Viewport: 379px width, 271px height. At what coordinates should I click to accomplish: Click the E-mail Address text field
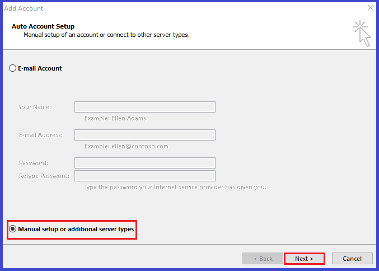point(145,135)
